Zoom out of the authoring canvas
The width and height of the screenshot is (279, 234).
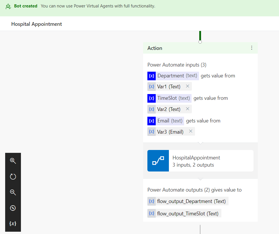coord(13,192)
